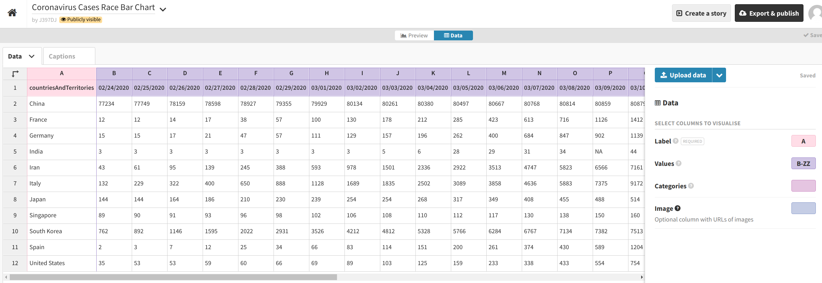822x283 pixels.
Task: Click the help icon next to Label
Action: 676,141
